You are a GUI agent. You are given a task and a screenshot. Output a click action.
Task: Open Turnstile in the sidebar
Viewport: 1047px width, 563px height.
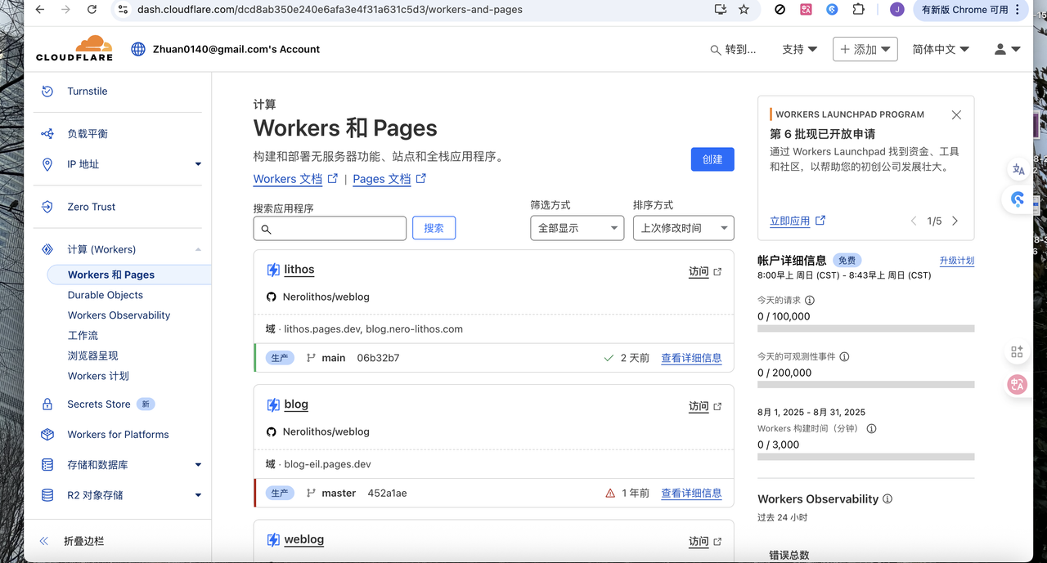coord(88,92)
